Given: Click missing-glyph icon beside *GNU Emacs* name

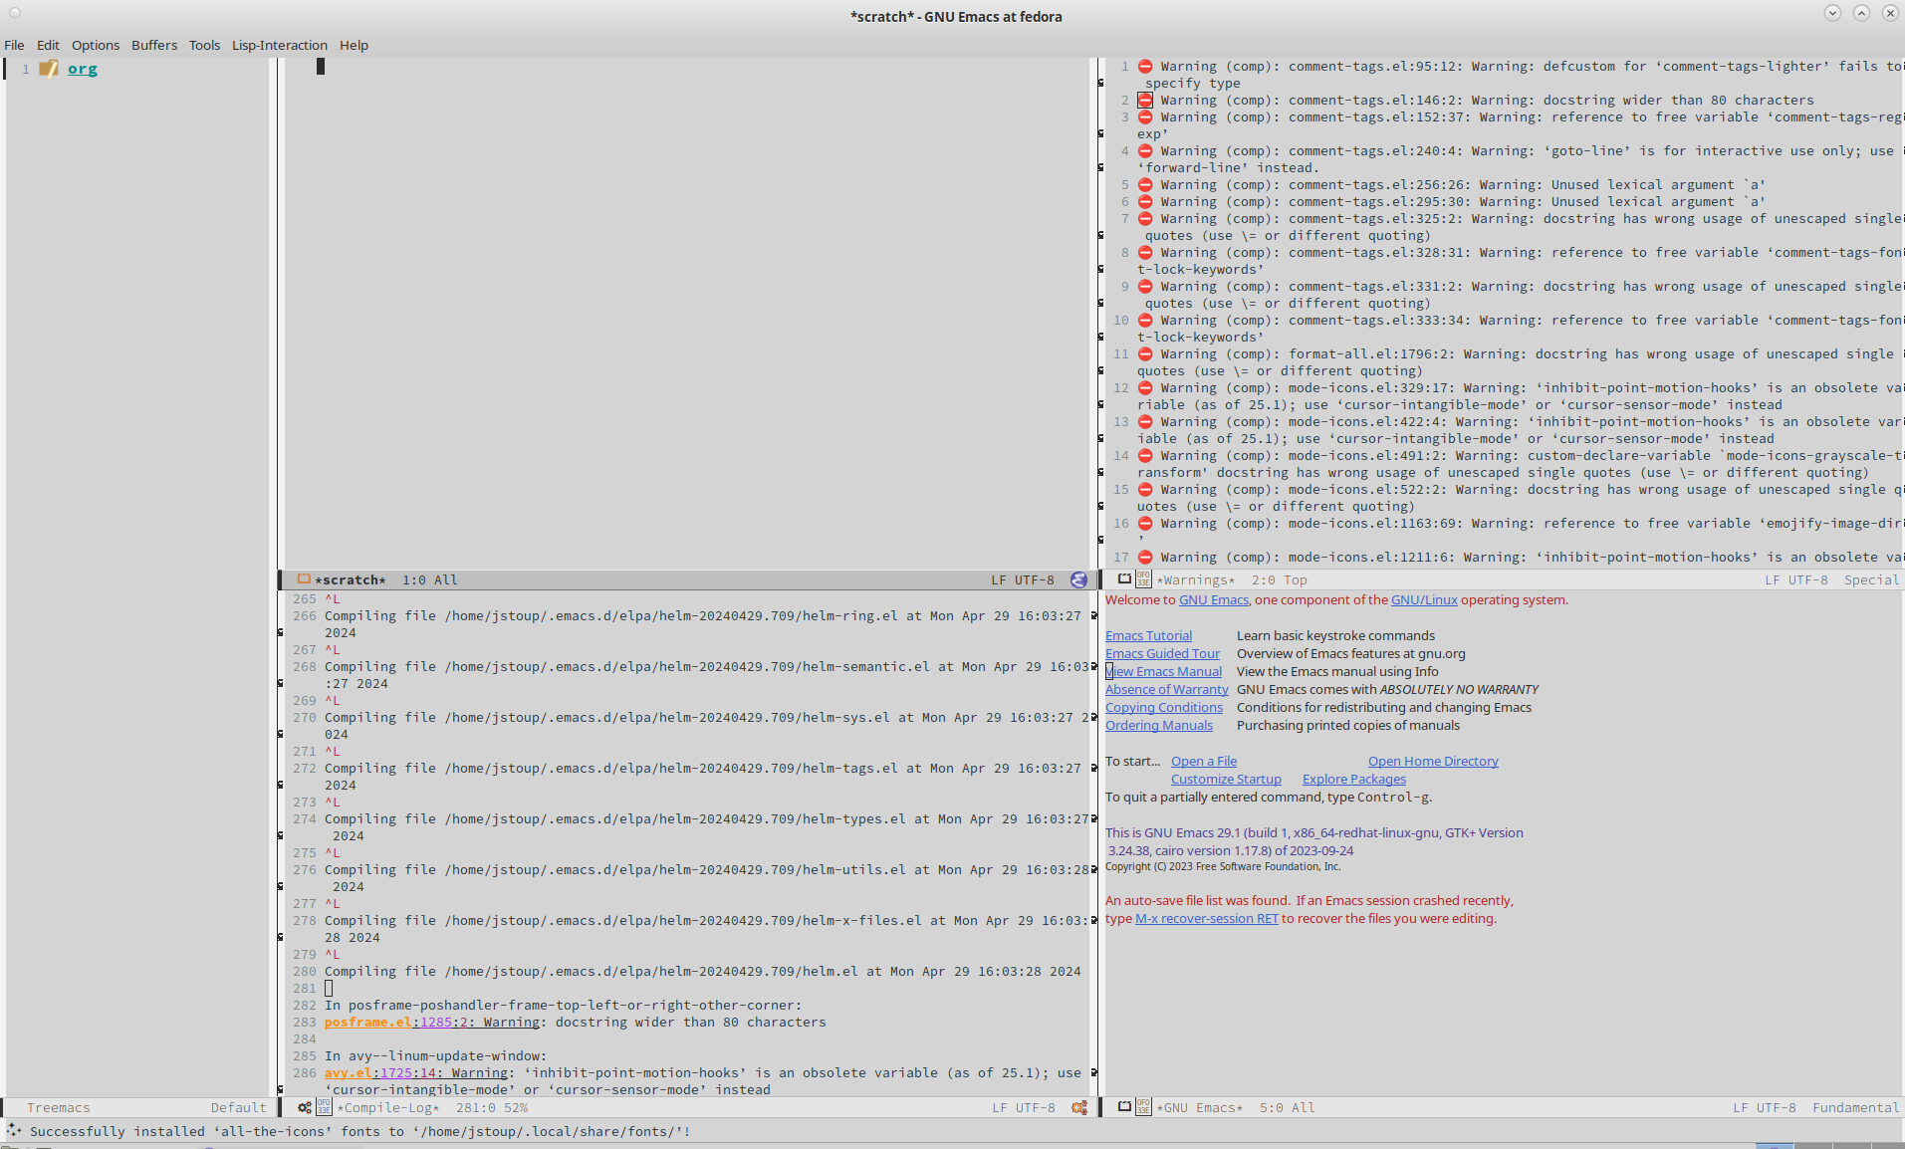Looking at the screenshot, I should tap(1143, 1107).
